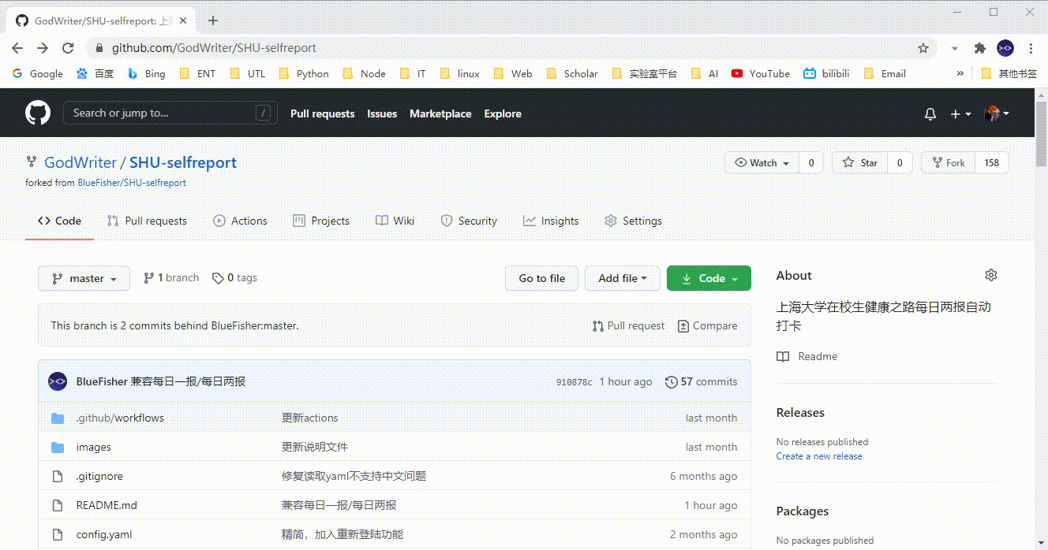Open the user avatar menu in GitHub header
This screenshot has width=1048, height=550.
tap(997, 114)
